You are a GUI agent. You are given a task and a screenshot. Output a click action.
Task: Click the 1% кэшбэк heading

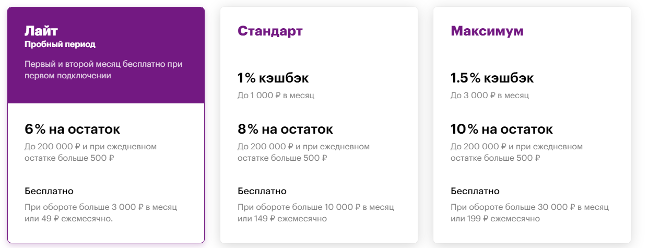tap(273, 78)
